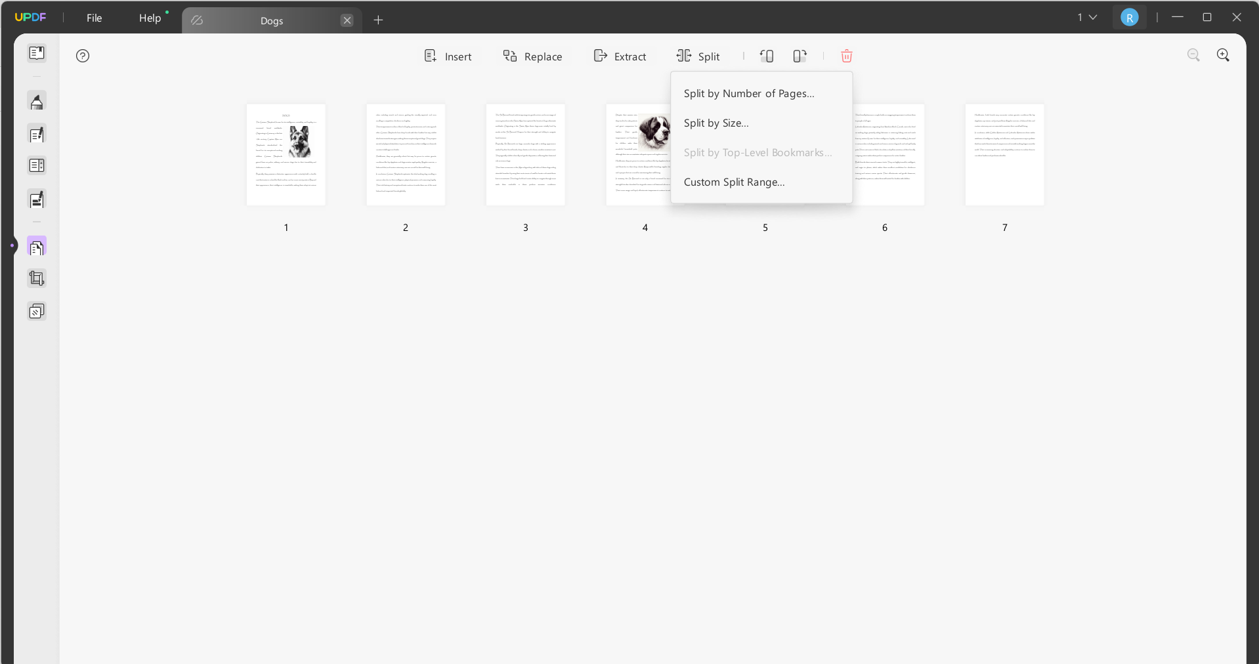Viewport: 1259px width, 664px height.
Task: Select the Comment highlighter tool
Action: [x=37, y=100]
